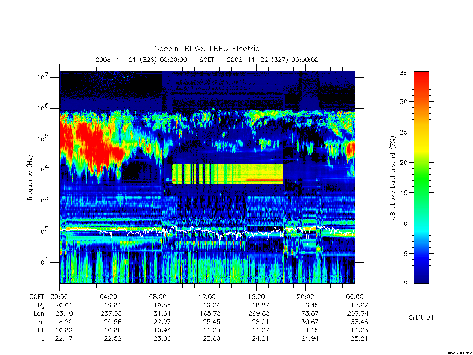Click the 10^1 frequency tick label
Viewport: 473px width, 355px height.
(43, 262)
